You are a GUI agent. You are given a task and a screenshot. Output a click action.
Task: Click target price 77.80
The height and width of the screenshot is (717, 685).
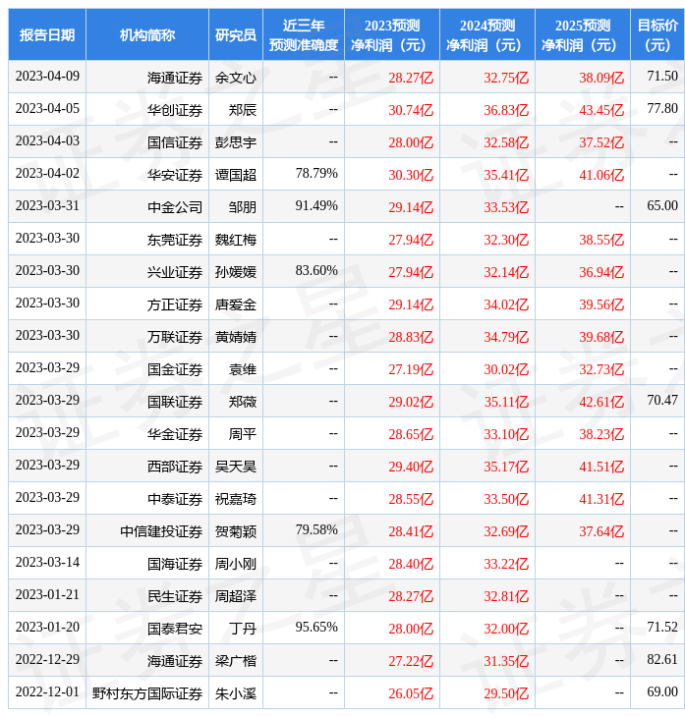point(662,108)
